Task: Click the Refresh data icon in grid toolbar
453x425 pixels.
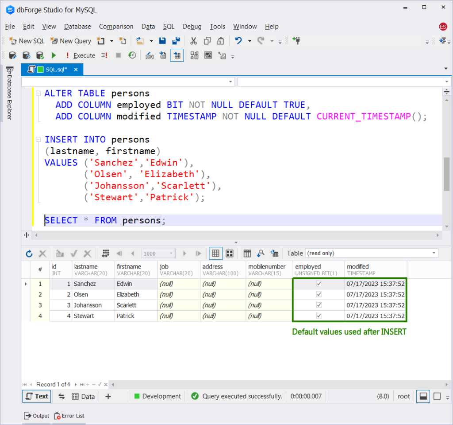Action: pos(29,253)
